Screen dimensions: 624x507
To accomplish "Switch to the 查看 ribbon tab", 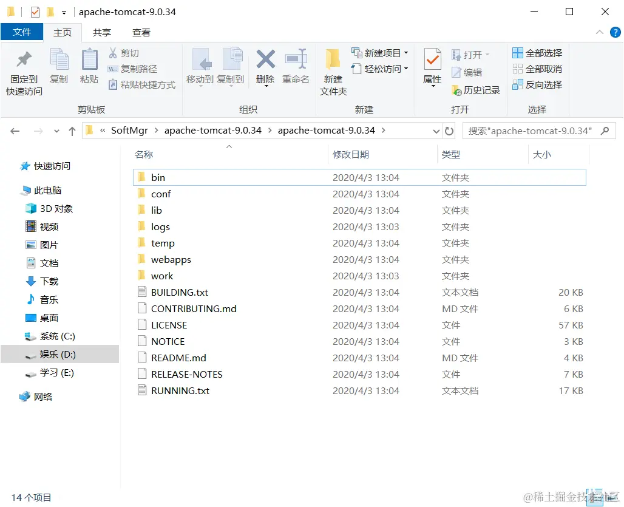I will 141,32.
